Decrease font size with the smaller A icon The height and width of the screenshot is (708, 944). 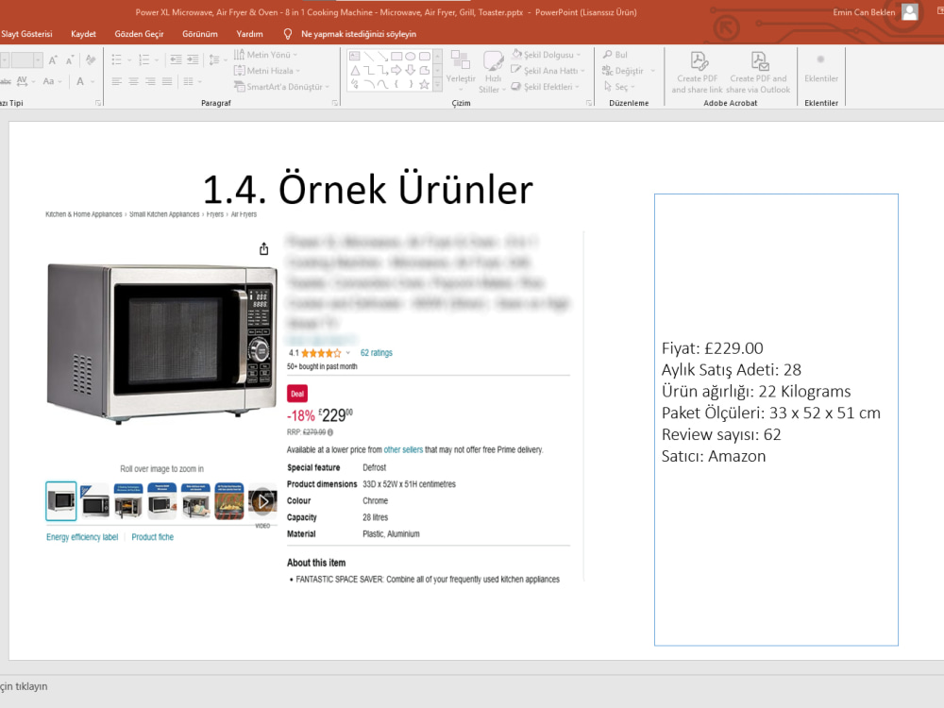70,59
